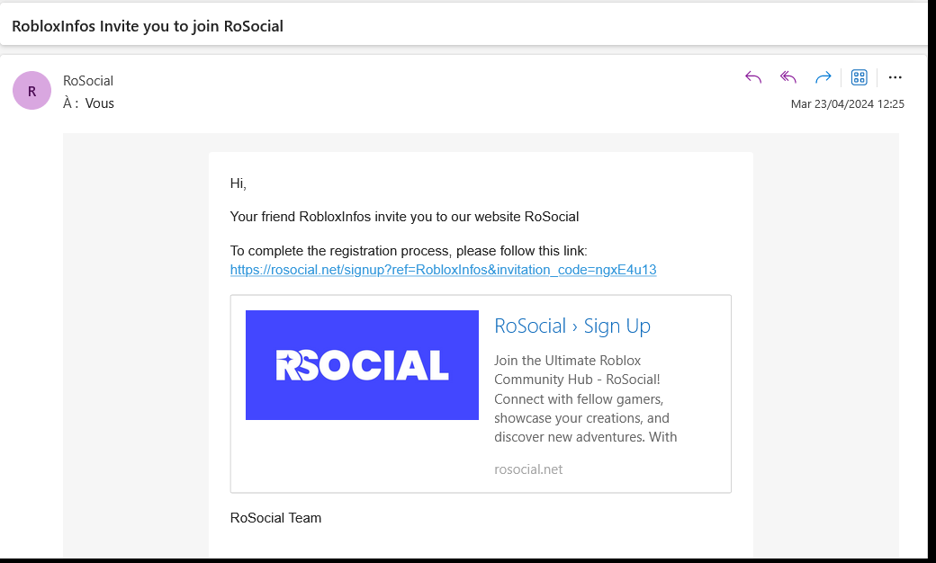This screenshot has height=563, width=936.
Task: Click the link preview description text
Action: [x=585, y=399]
